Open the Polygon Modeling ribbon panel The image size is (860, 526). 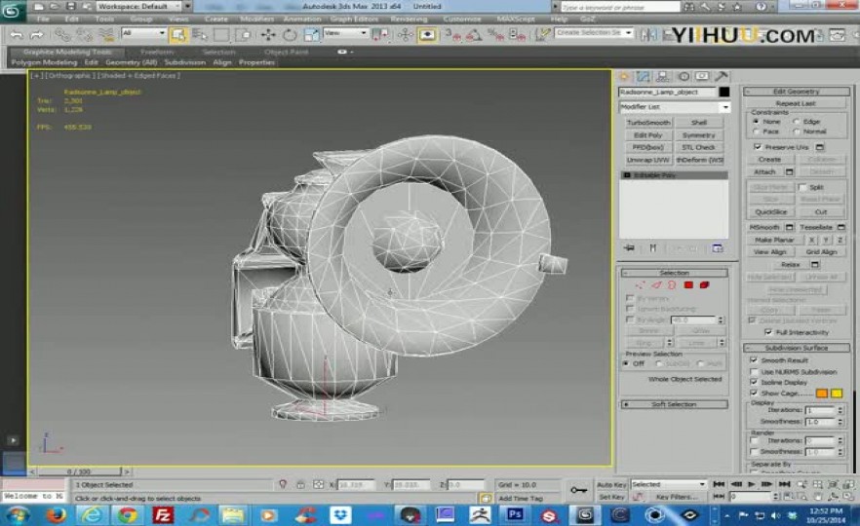point(45,62)
